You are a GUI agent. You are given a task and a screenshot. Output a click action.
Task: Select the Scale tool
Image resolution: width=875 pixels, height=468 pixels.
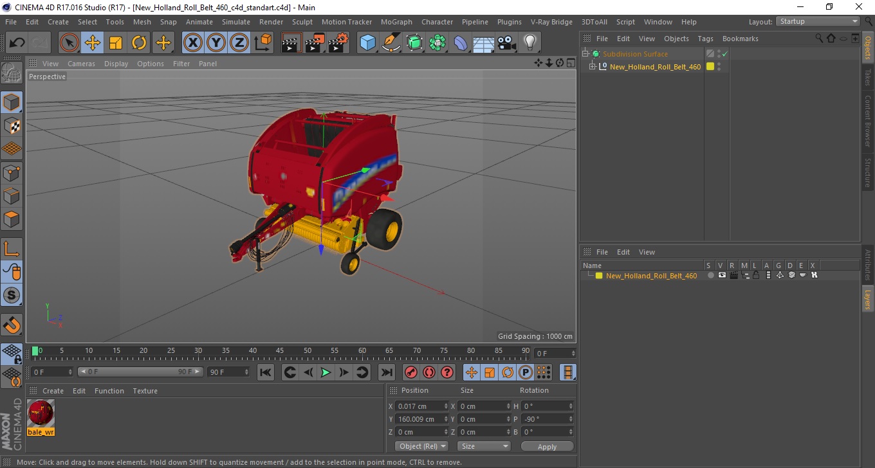coord(116,43)
